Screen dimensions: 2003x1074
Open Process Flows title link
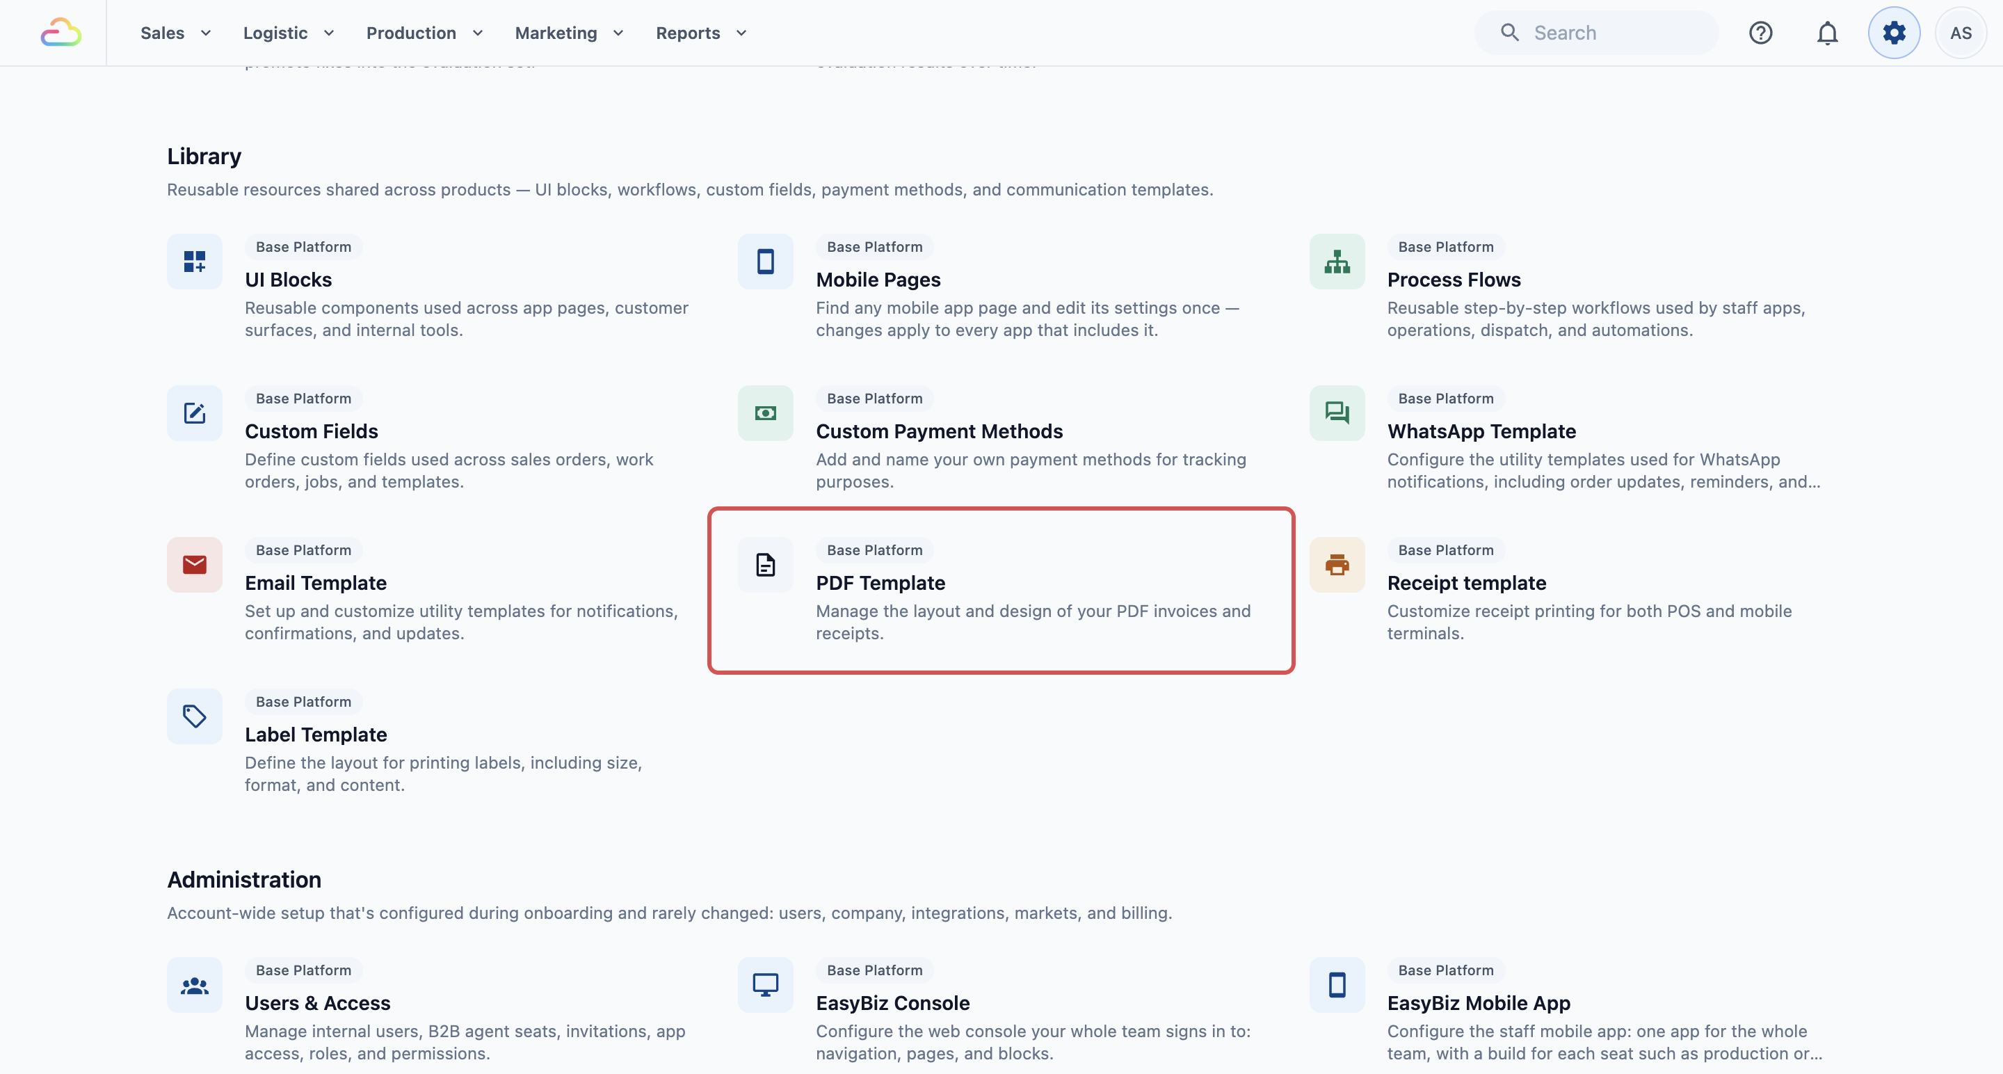(x=1454, y=280)
